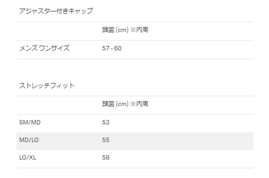This screenshot has width=269, height=178.
Task: Click the MD/LG label text
Action: 29,140
